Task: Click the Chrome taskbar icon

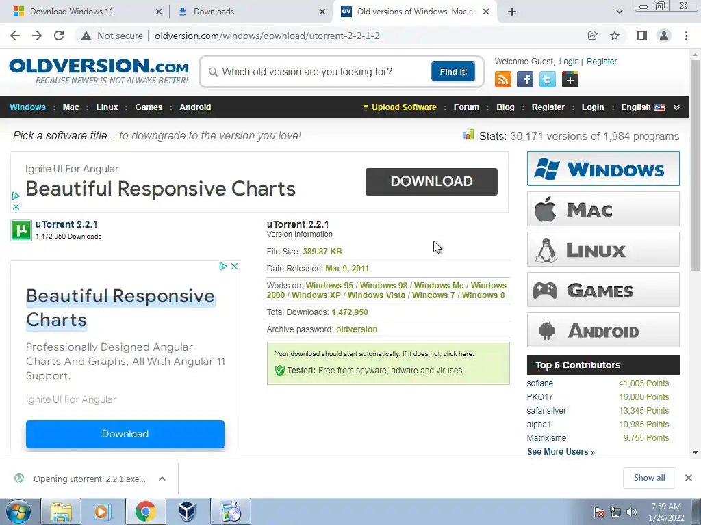Action: pos(145,511)
